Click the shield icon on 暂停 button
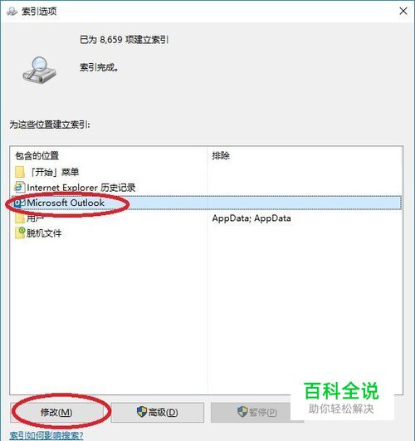 pos(242,412)
